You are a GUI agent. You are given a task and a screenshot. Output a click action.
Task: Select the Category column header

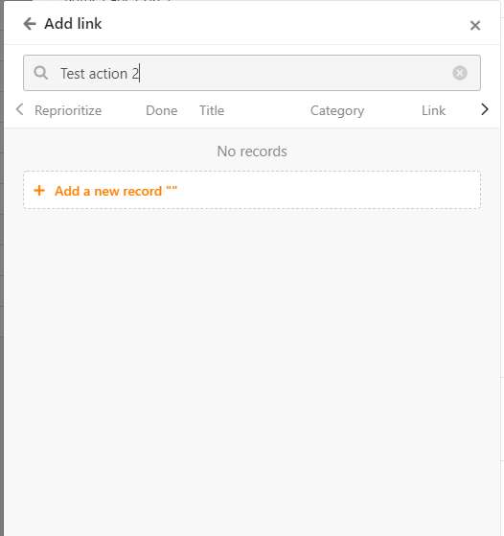[x=337, y=111]
